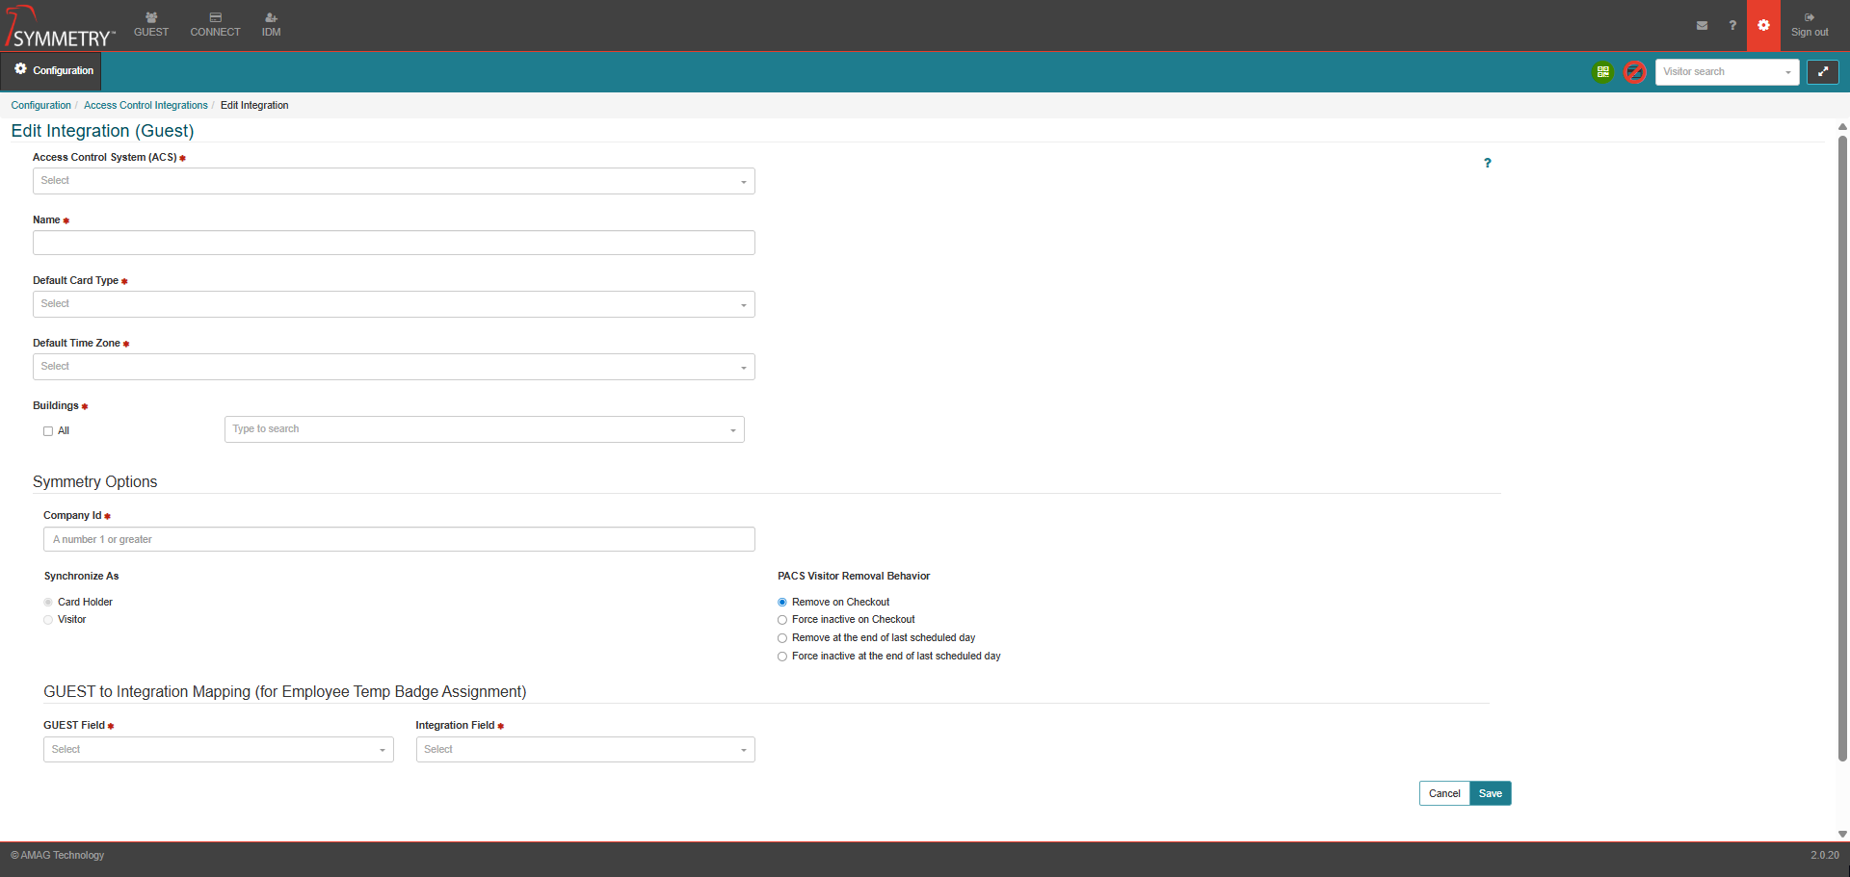
Task: Click the top bar help question mark
Action: [x=1731, y=26]
